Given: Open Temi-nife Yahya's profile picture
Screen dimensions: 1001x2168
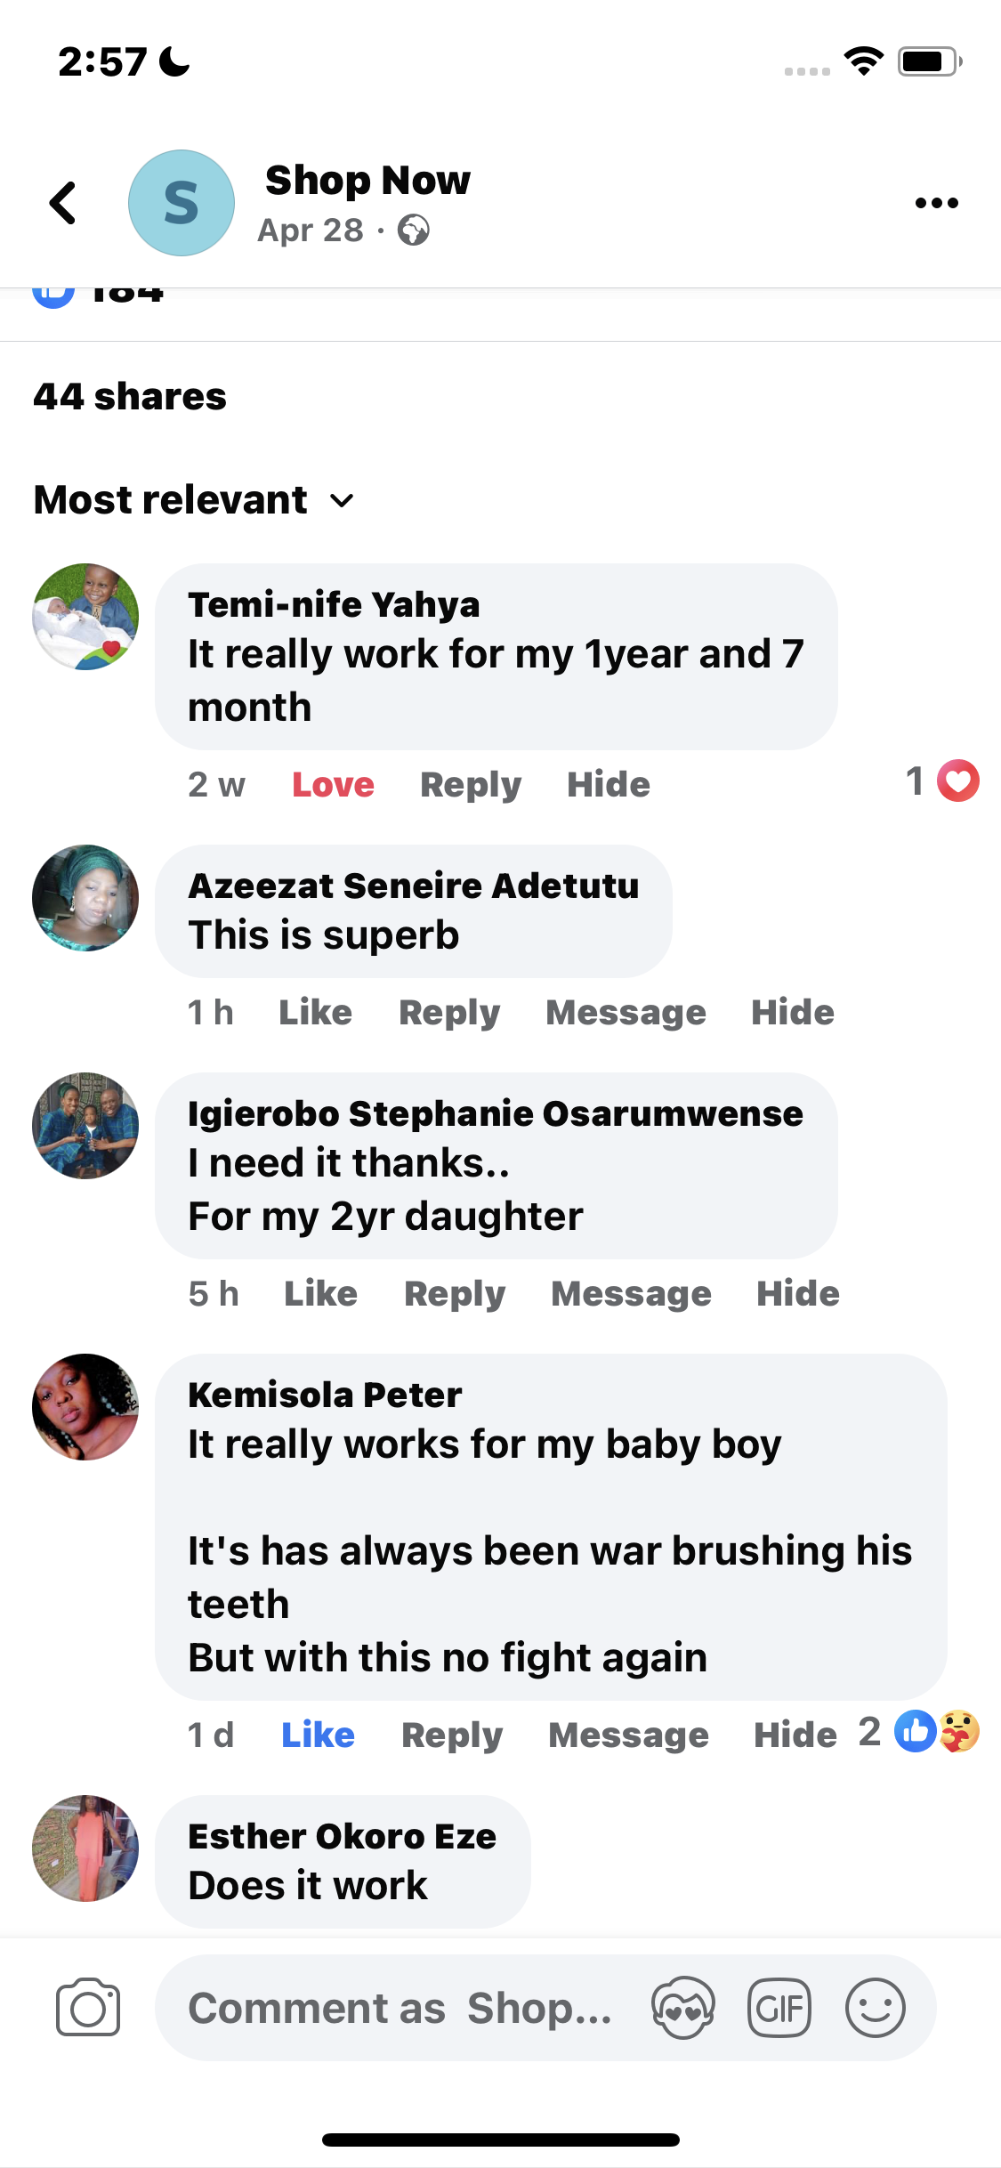Looking at the screenshot, I should tap(85, 617).
